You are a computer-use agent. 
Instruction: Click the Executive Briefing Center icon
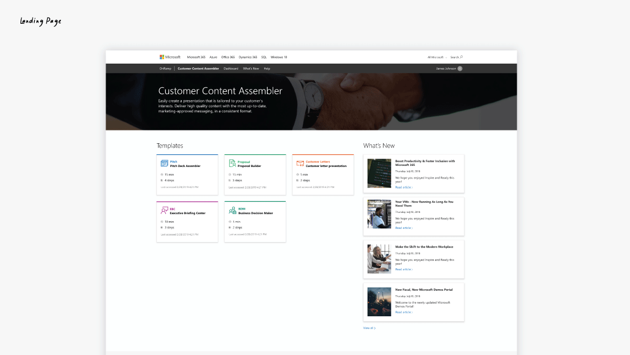click(x=164, y=210)
